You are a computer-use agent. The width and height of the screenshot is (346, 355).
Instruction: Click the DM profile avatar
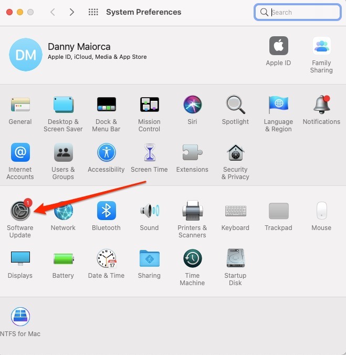click(x=26, y=55)
